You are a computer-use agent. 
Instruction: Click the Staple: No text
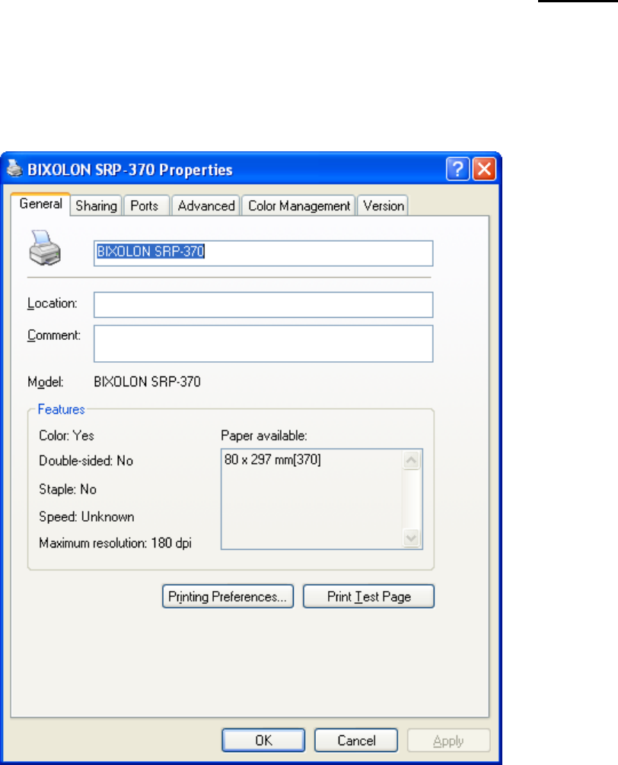click(68, 489)
